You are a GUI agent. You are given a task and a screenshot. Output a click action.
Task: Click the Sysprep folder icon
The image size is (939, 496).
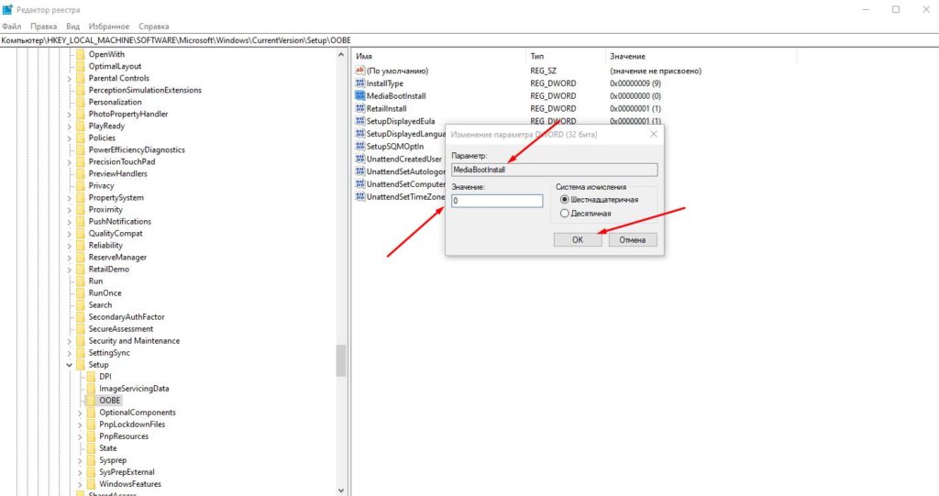tap(91, 460)
